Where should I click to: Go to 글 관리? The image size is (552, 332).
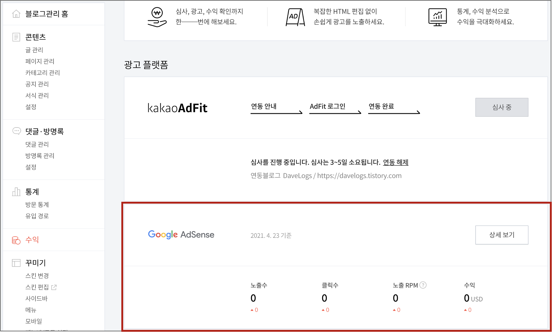(34, 50)
